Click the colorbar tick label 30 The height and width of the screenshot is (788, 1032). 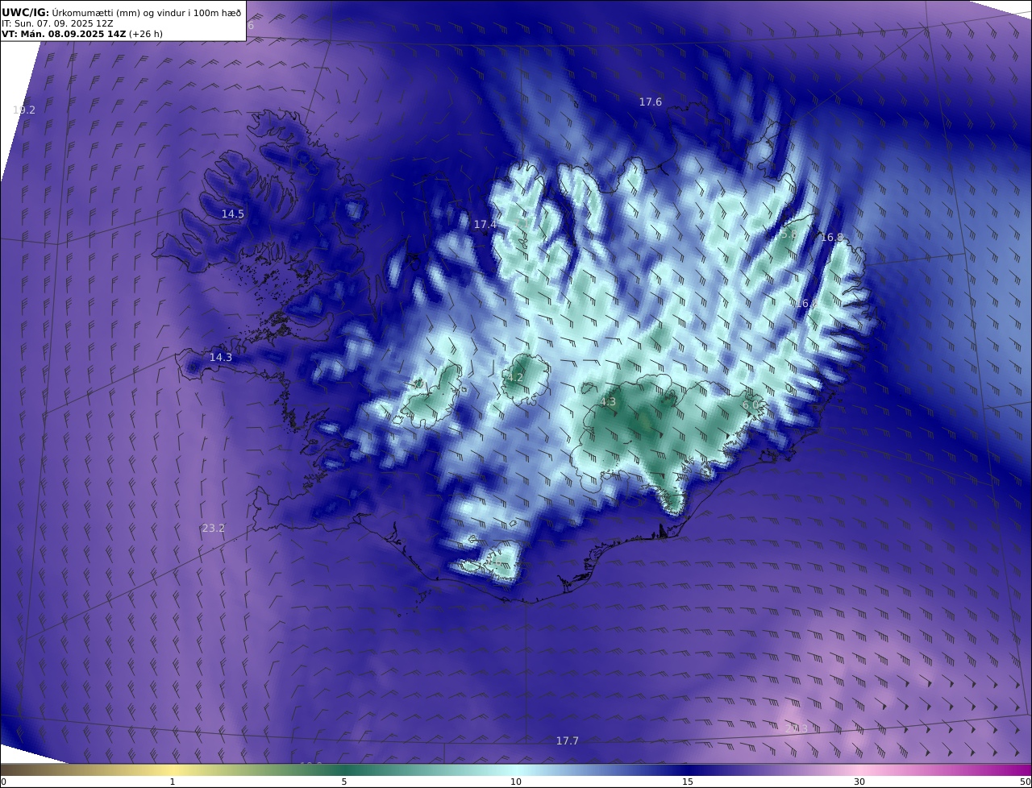[x=859, y=782]
